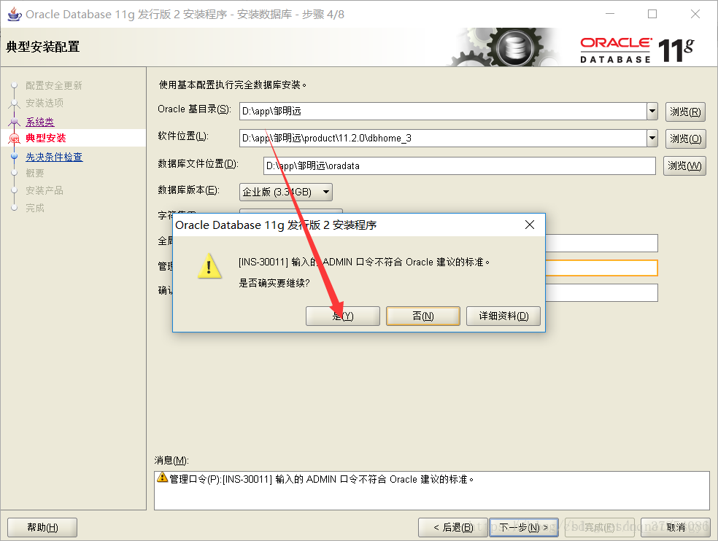Maximize the Oracle installer window
718x541 pixels.
tap(652, 14)
